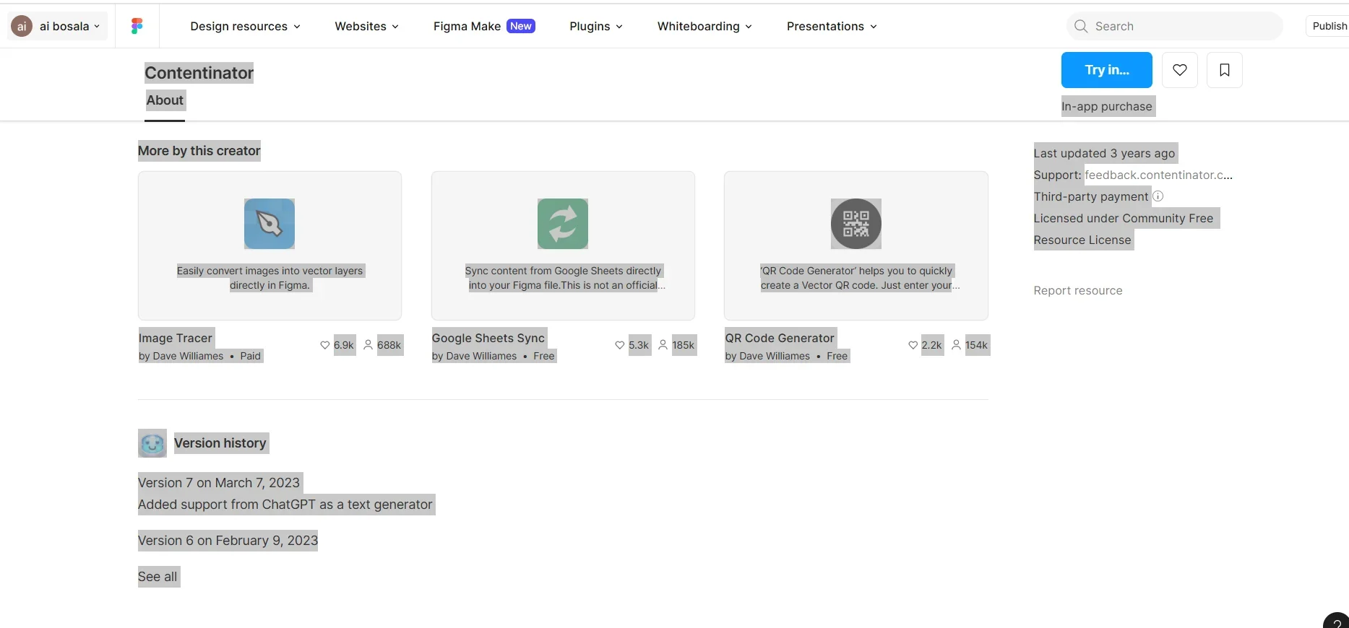The image size is (1349, 628).
Task: Open the ai bosala account dropdown
Action: tap(59, 26)
